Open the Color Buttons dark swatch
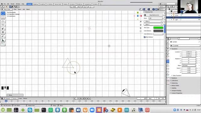 [x=158, y=31]
